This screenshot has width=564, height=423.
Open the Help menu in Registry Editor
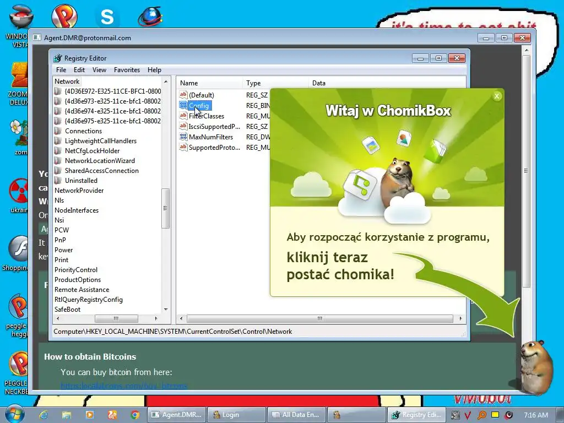point(154,70)
